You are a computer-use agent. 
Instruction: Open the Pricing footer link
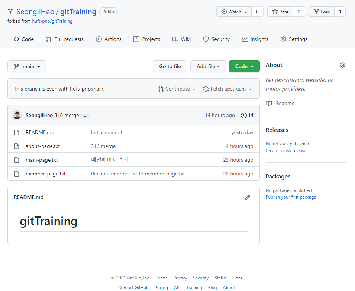click(161, 288)
